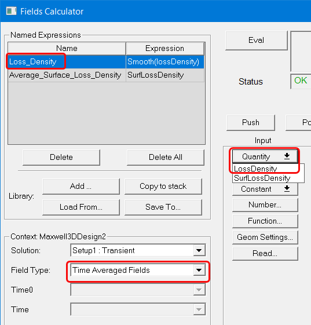Open the Constant dropdown menu
Image resolution: width=311 pixels, height=325 pixels.
pyautogui.click(x=265, y=189)
